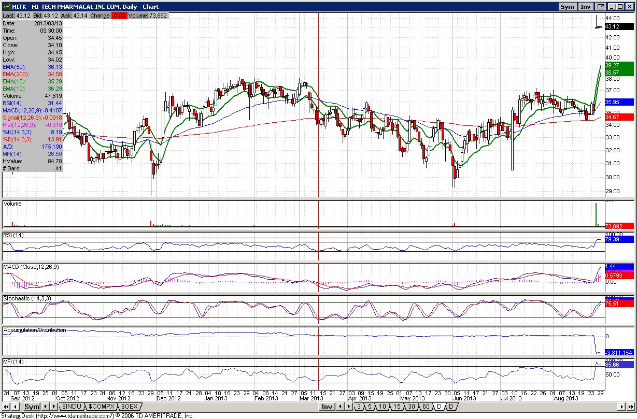Click the Sym button in the title bar

click(568, 7)
